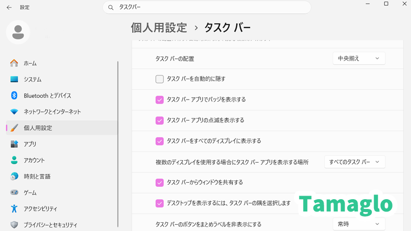The image size is (411, 231).
Task: Click the ネットワークとインターネット wifi icon
Action: tap(14, 111)
